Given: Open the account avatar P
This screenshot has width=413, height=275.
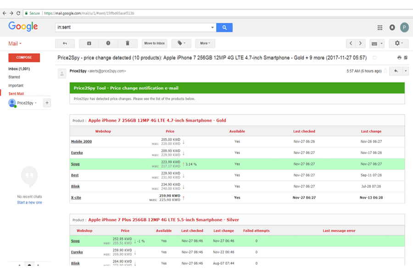Looking at the screenshot, I should pos(404,27).
